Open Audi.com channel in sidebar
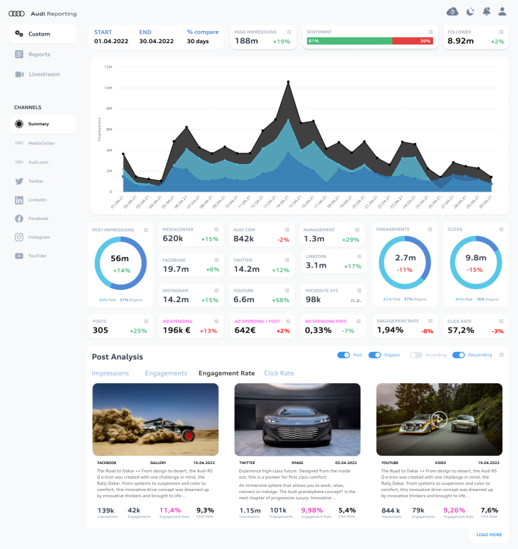The width and height of the screenshot is (518, 549). click(x=32, y=162)
